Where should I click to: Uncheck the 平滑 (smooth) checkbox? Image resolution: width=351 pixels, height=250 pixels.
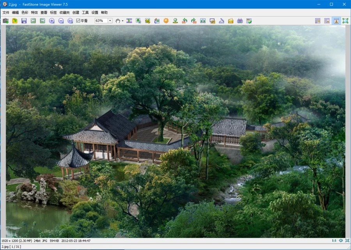78,21
